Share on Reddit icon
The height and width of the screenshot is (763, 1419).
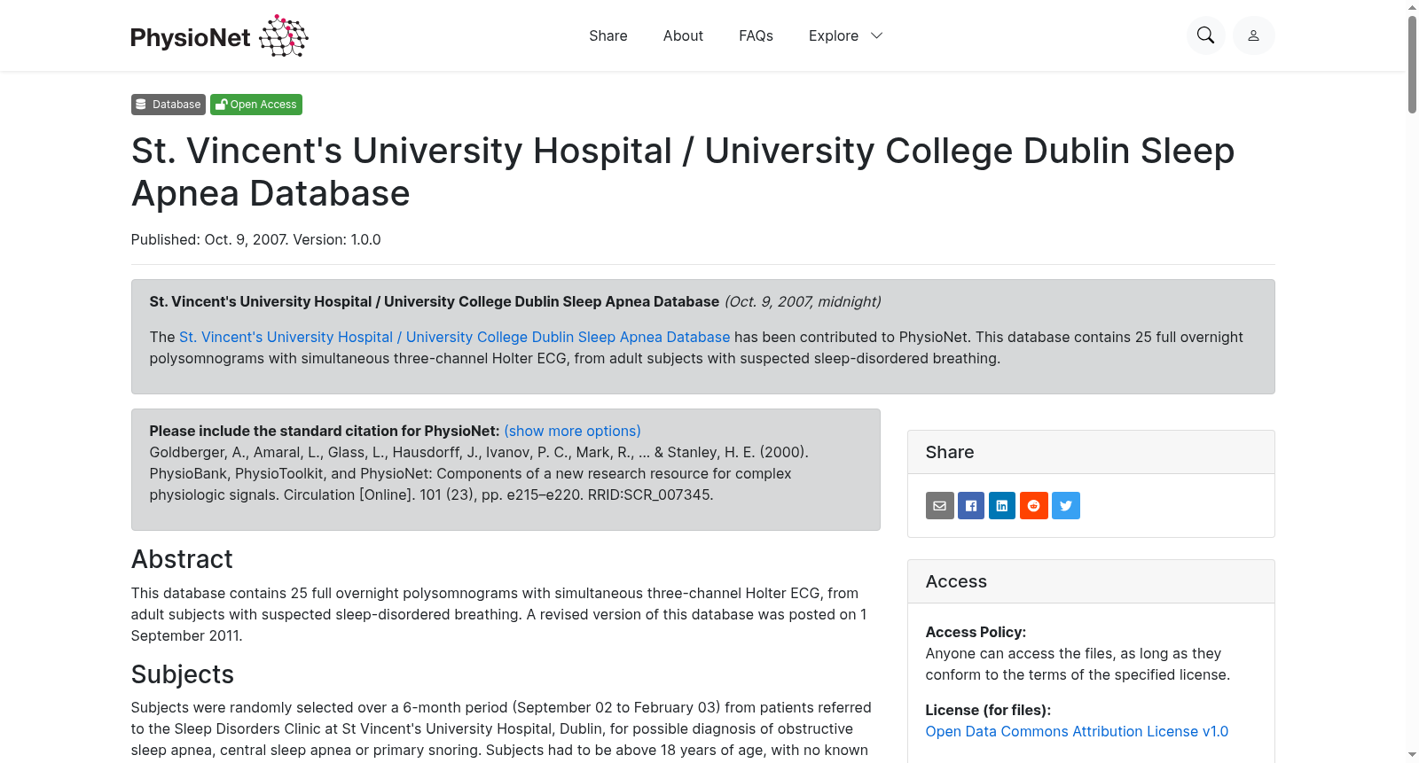1034,506
